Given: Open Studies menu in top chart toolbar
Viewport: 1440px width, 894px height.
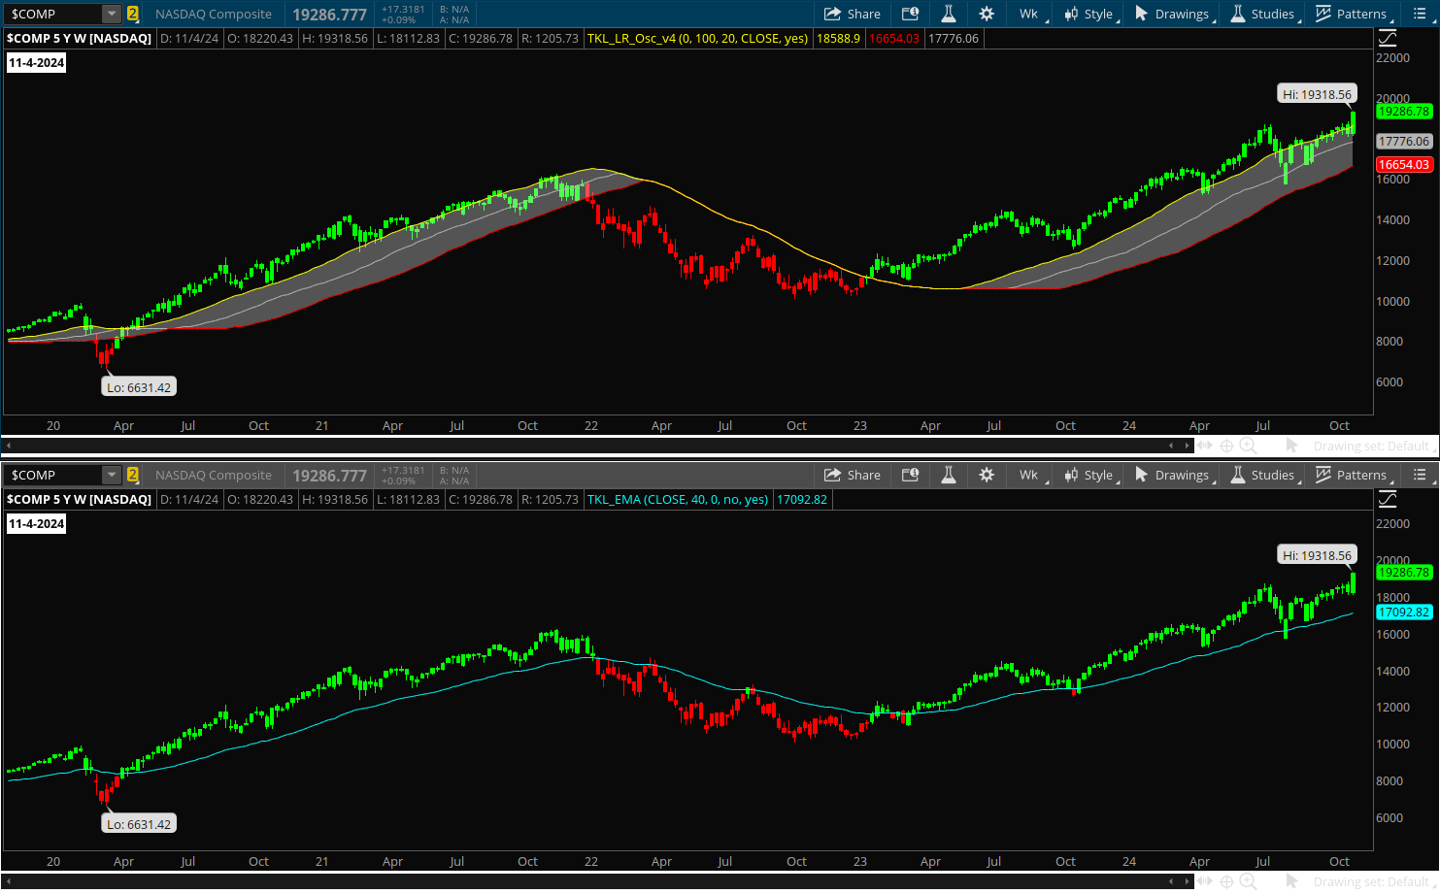Looking at the screenshot, I should click(1263, 14).
